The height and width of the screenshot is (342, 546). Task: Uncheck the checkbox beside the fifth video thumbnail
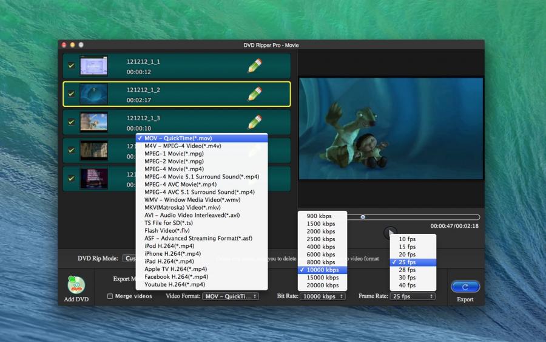71,178
